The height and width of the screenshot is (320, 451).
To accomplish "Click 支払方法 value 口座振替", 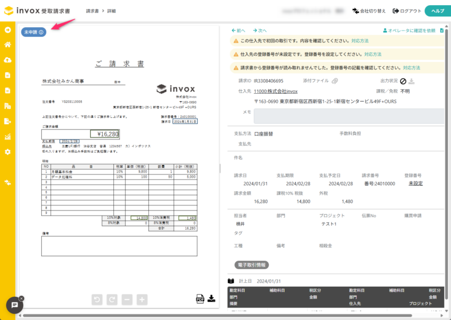I will (x=263, y=134).
